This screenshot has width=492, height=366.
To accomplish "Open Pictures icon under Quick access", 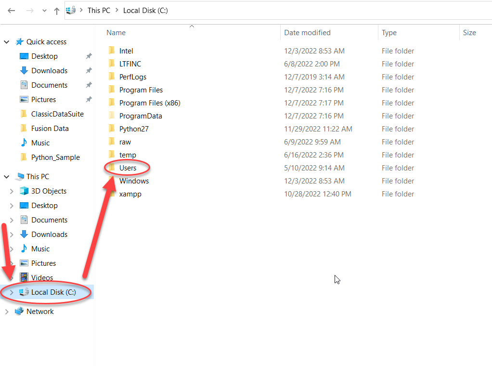I will 24,100.
